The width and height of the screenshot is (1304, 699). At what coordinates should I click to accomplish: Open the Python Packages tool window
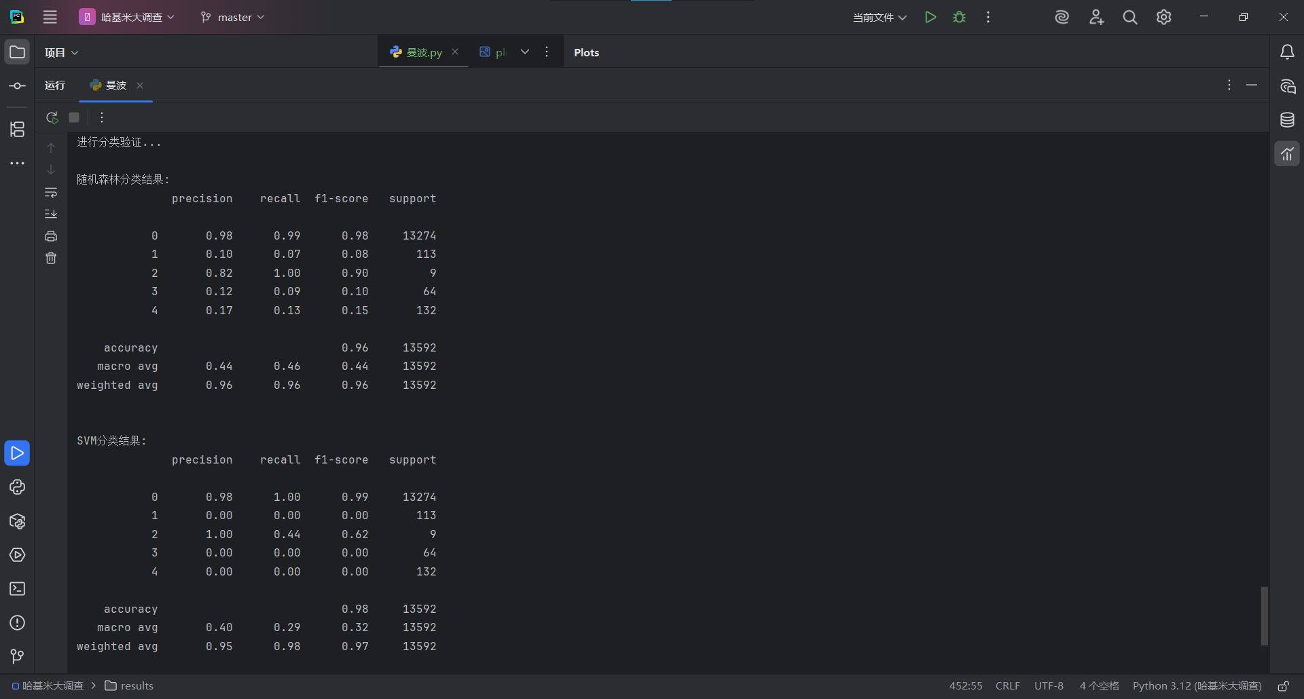17,521
